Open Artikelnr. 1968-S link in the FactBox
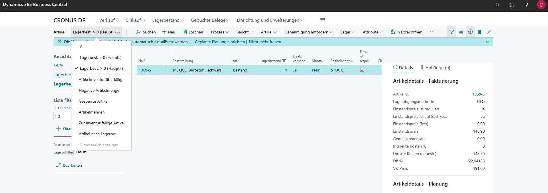 tap(478, 94)
